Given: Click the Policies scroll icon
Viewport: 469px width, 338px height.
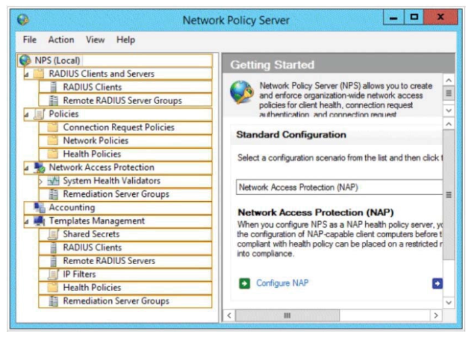Looking at the screenshot, I should pyautogui.click(x=40, y=114).
